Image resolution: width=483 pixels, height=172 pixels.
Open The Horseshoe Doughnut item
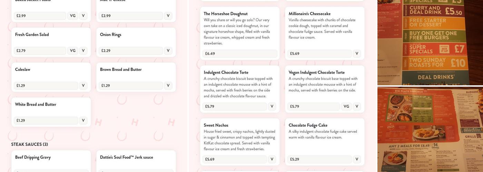pyautogui.click(x=226, y=14)
